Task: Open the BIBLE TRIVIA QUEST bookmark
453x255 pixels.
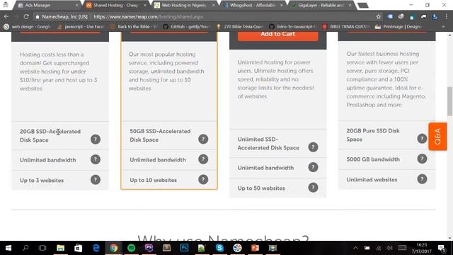Action: tap(346, 27)
